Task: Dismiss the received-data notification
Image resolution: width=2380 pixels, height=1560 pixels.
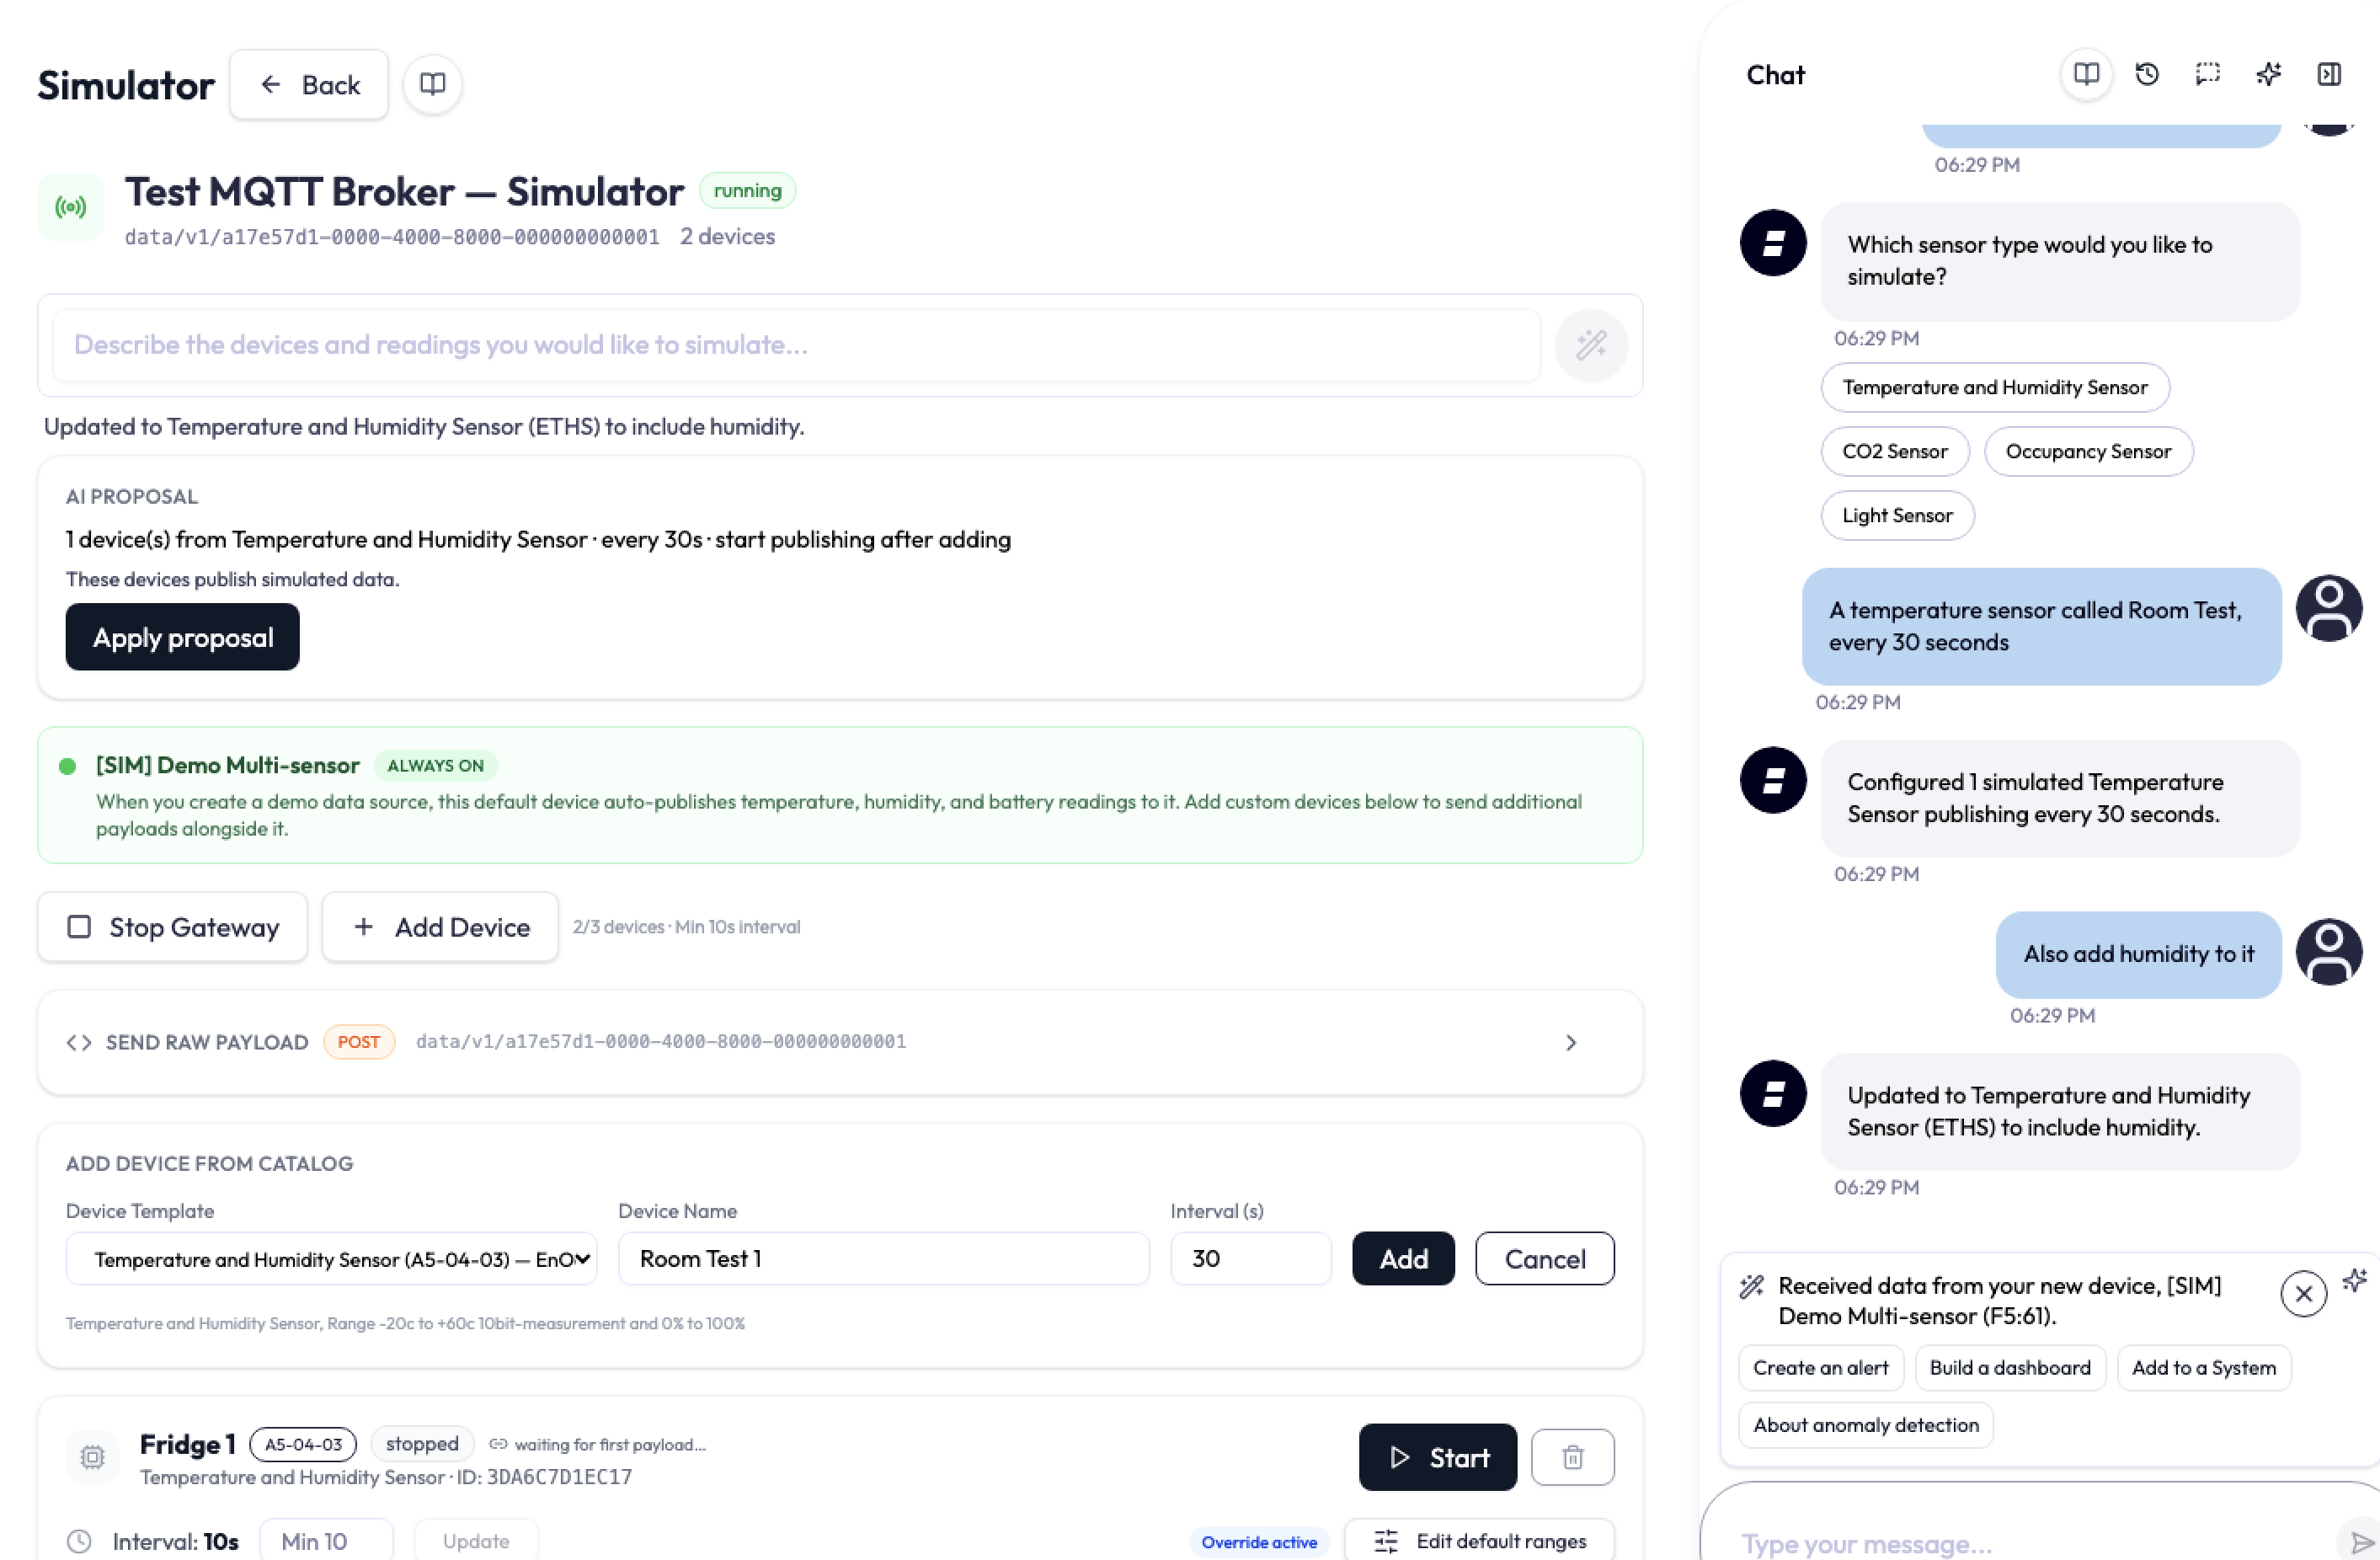Action: (2304, 1294)
